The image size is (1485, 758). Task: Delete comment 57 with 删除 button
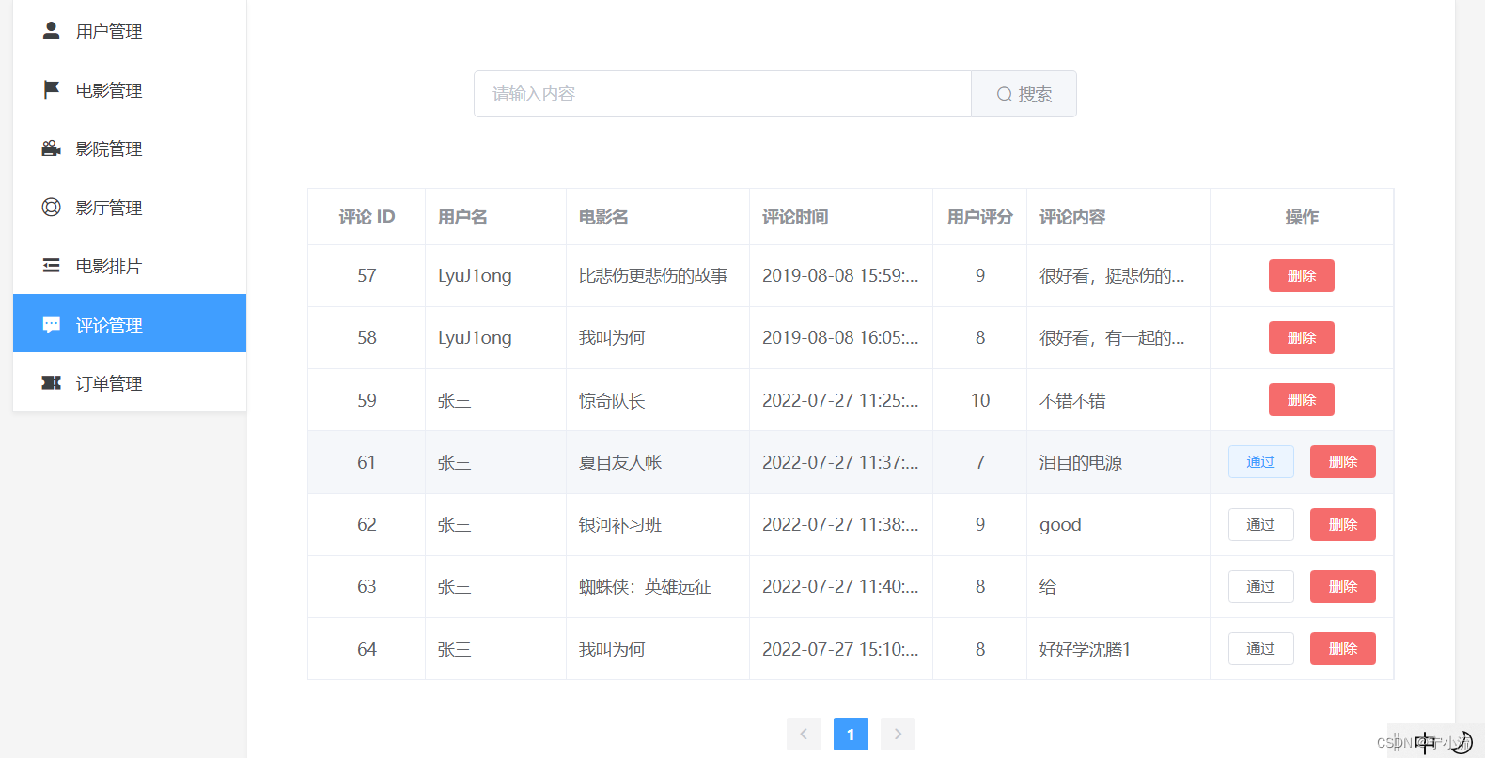[x=1302, y=275]
